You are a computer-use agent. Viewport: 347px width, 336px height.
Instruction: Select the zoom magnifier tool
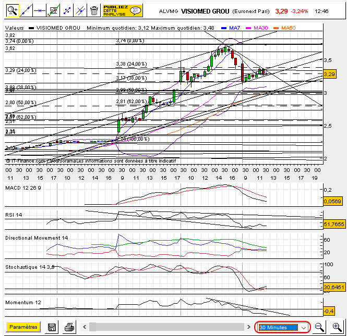(x=13, y=10)
